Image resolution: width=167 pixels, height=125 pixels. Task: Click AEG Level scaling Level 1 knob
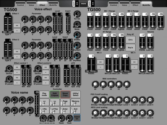click(127, 113)
